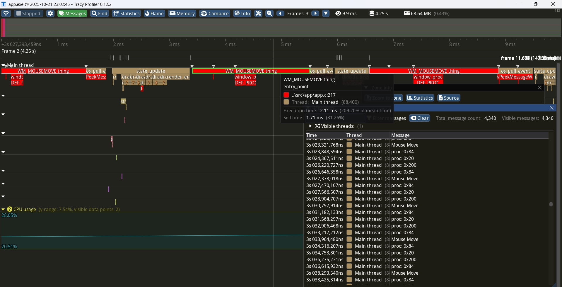562x287 pixels.
Task: Open the options gear icon
Action: click(50, 13)
